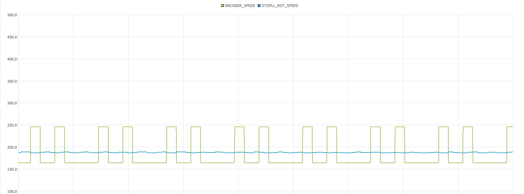The height and width of the screenshot is (194, 524).
Task: Select the 150.0 y-axis label
Action: click(12, 169)
